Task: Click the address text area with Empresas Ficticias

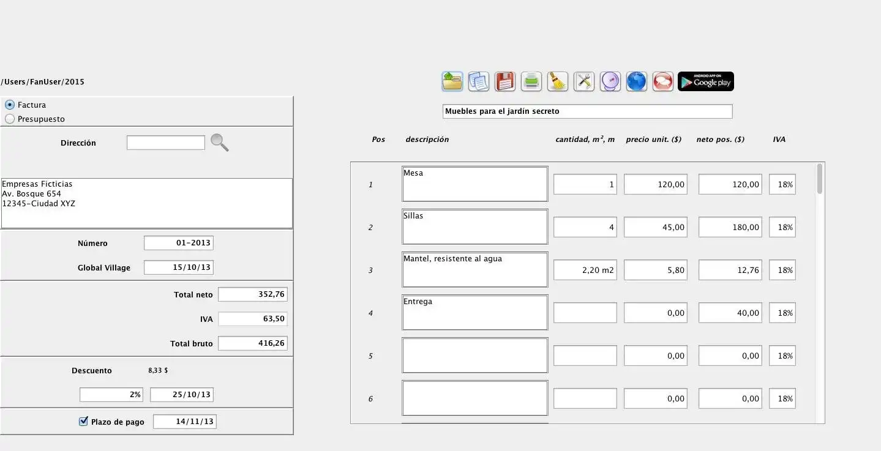Action: click(146, 203)
